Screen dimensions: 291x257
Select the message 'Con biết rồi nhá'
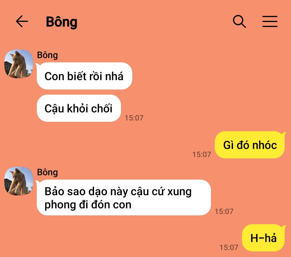pos(84,76)
